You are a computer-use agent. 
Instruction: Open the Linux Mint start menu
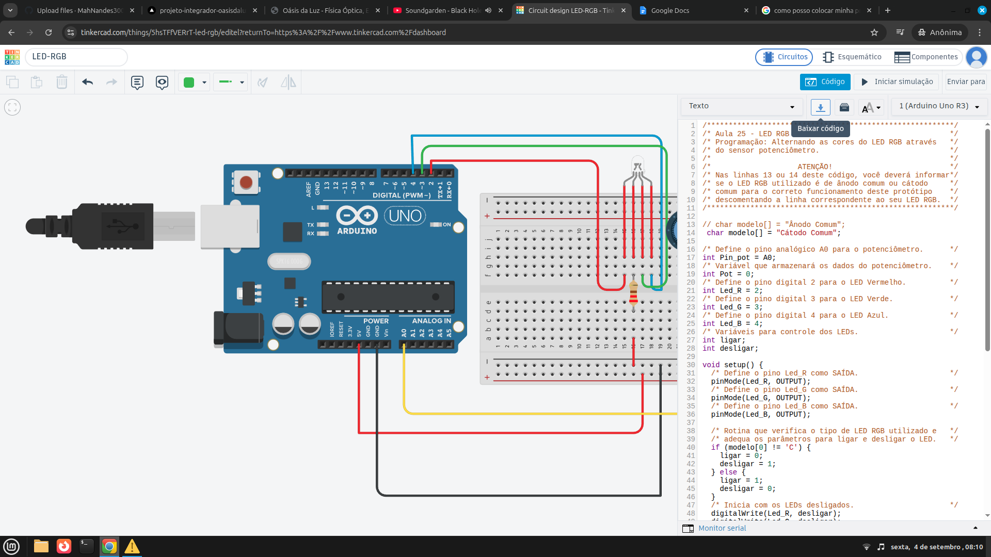(11, 546)
